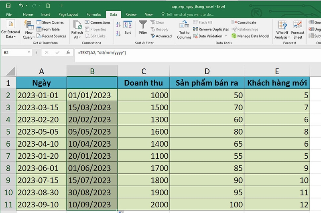The width and height of the screenshot is (321, 213).
Task: Click Text to Columns
Action: click(184, 30)
